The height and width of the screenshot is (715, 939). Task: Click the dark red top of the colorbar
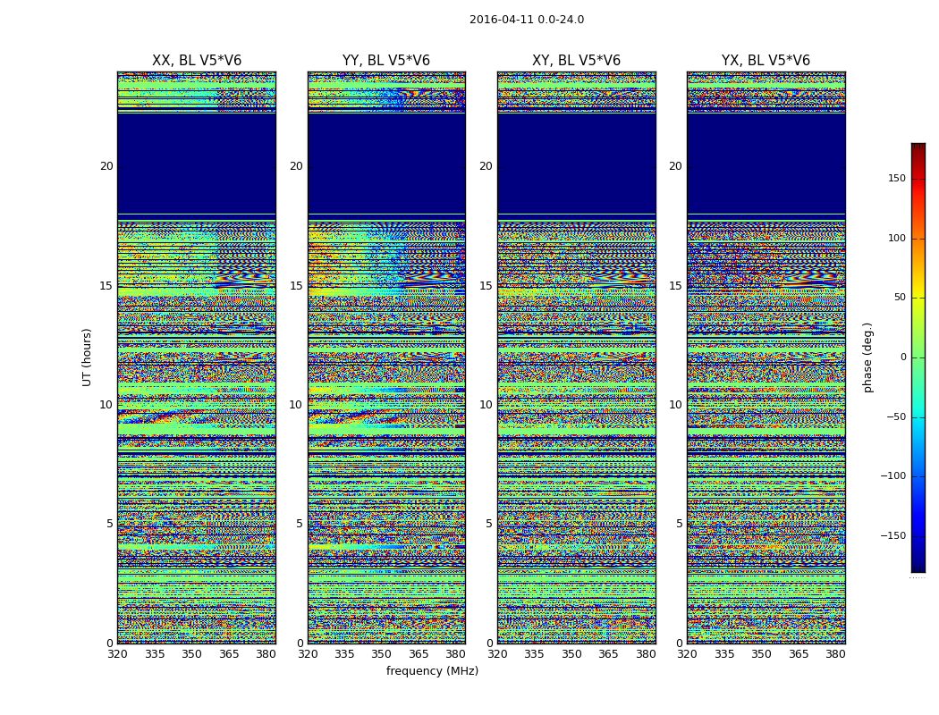tap(918, 148)
